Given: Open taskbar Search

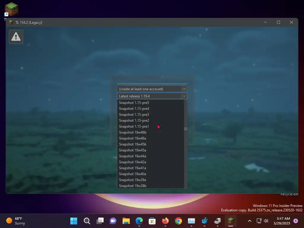Looking at the screenshot, I should click(x=87, y=221).
